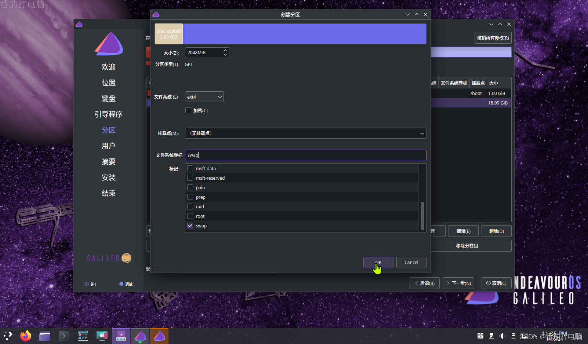Click the flags list scrollbar thumb
Image resolution: width=588 pixels, height=344 pixels.
pyautogui.click(x=422, y=216)
